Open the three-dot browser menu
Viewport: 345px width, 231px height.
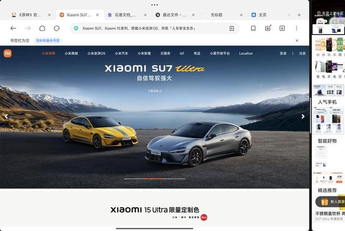coord(296,28)
